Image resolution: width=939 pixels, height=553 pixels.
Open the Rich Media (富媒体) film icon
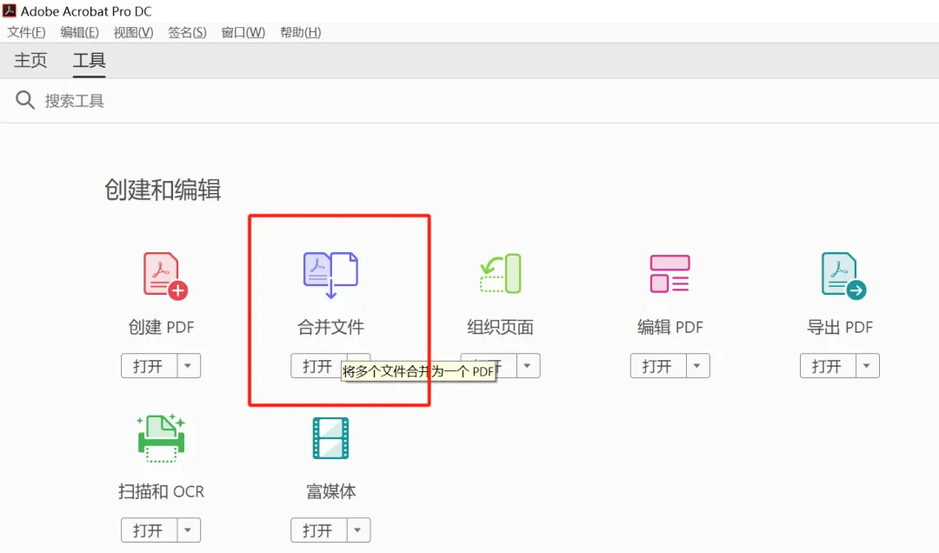pyautogui.click(x=330, y=438)
